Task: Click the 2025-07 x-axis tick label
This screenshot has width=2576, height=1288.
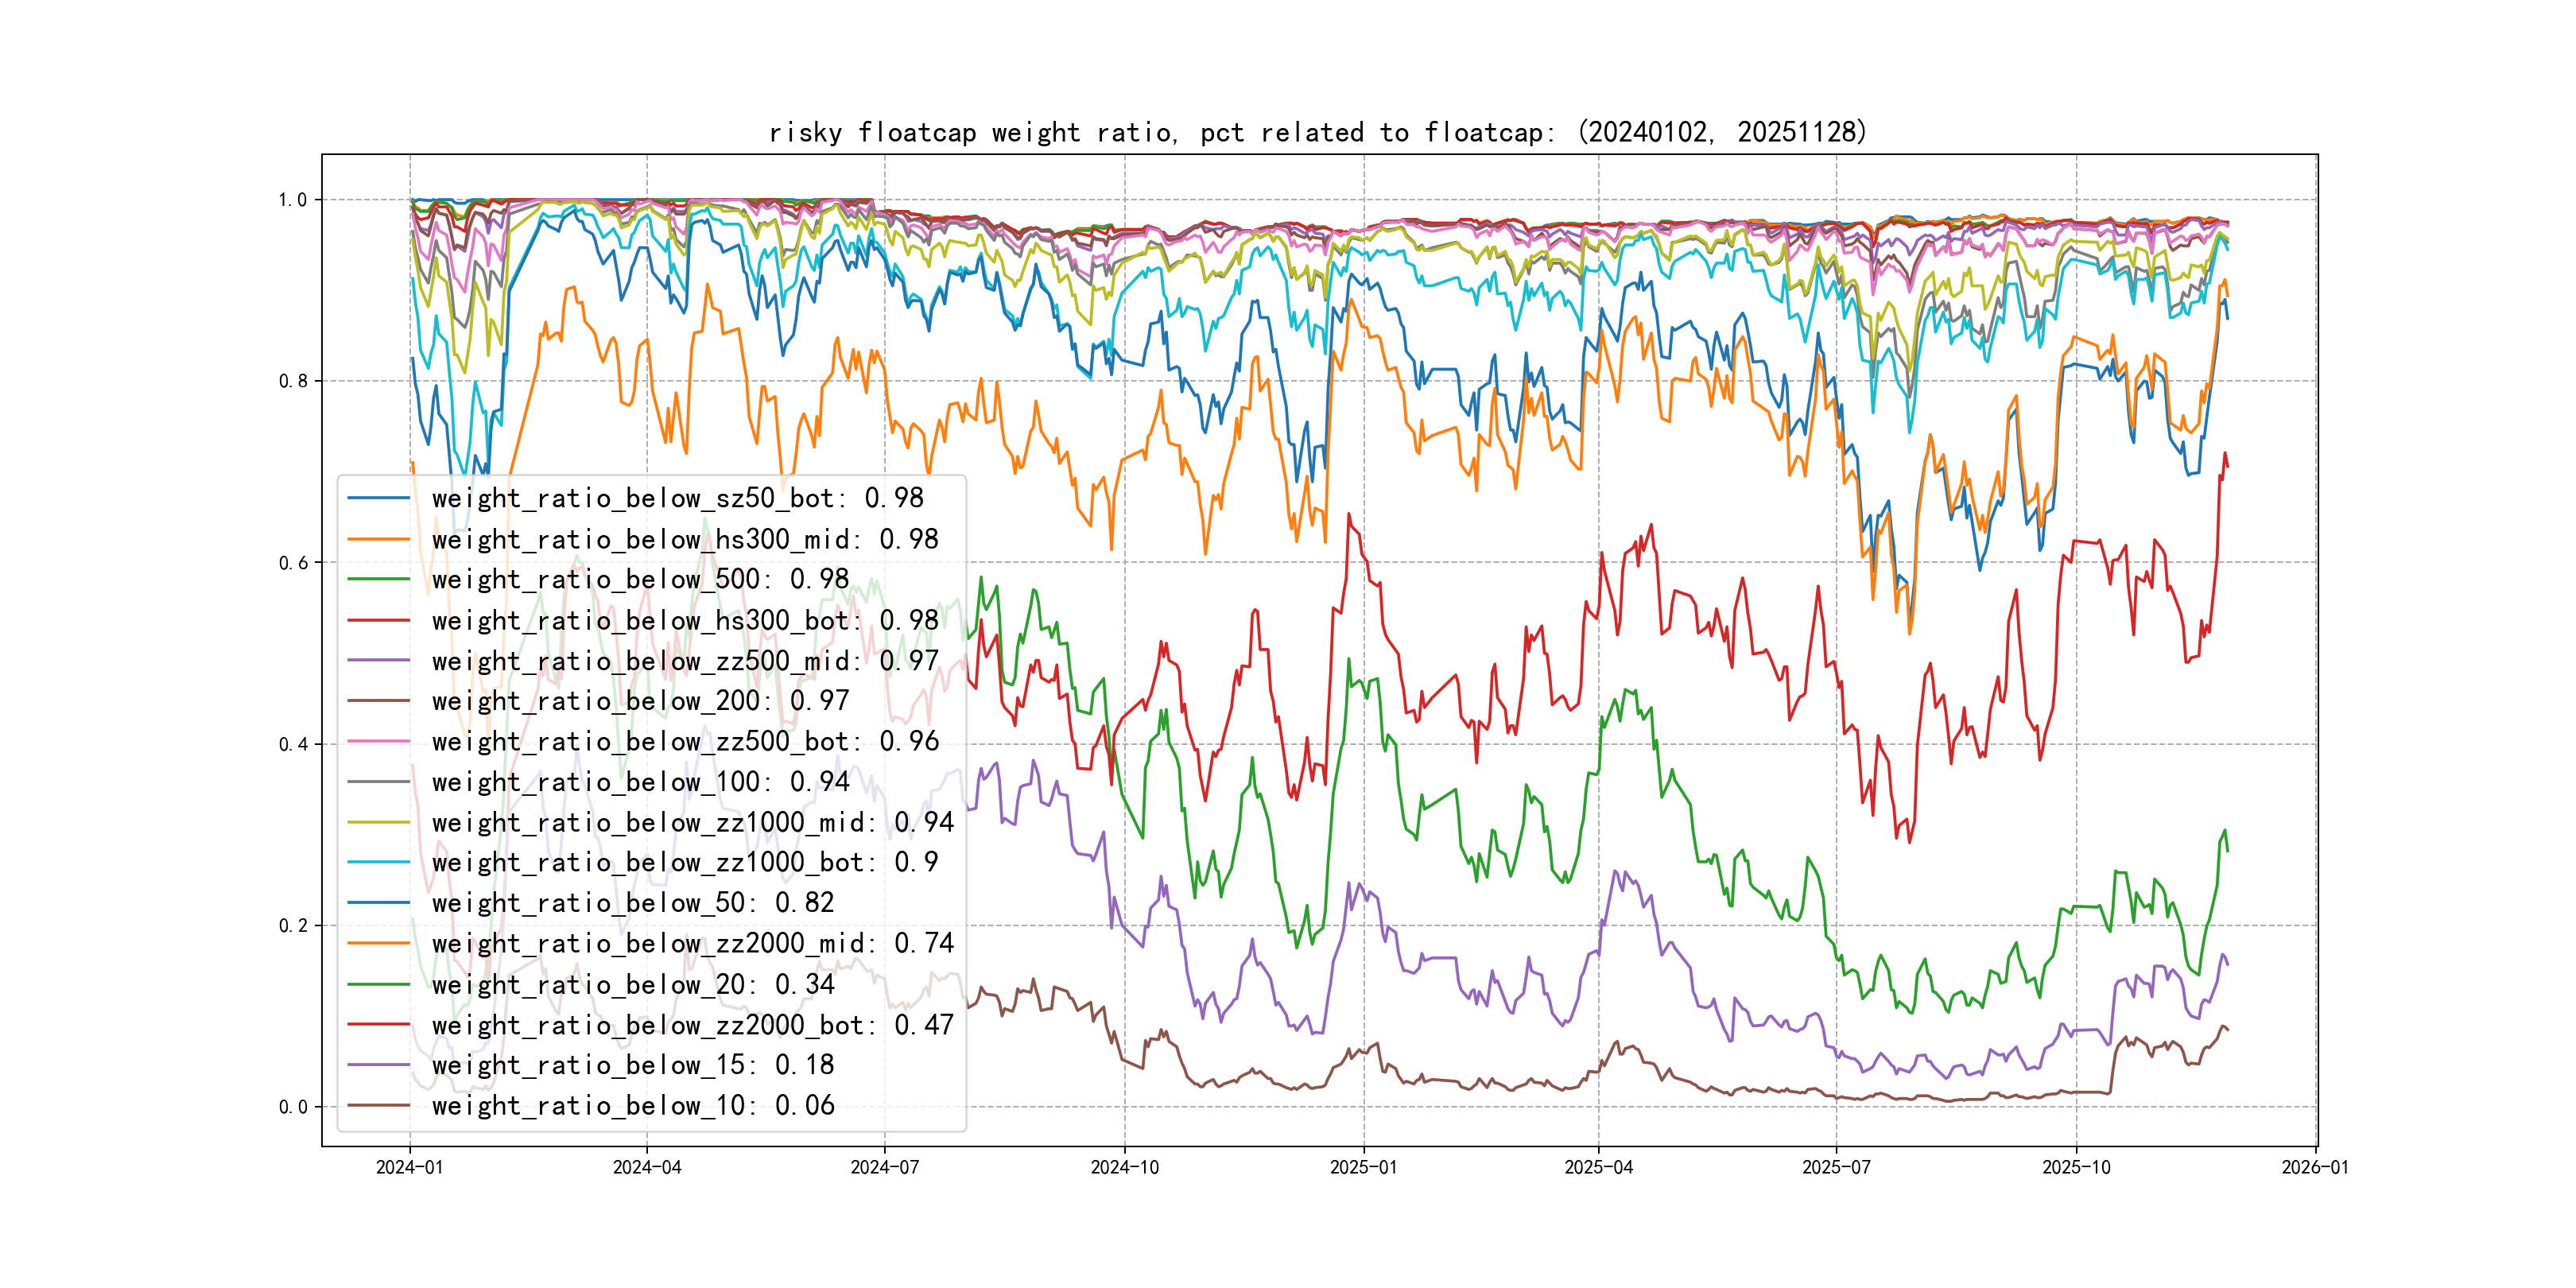Action: coord(1836,1167)
